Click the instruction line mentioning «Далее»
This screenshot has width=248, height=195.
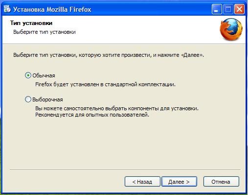tap(109, 55)
